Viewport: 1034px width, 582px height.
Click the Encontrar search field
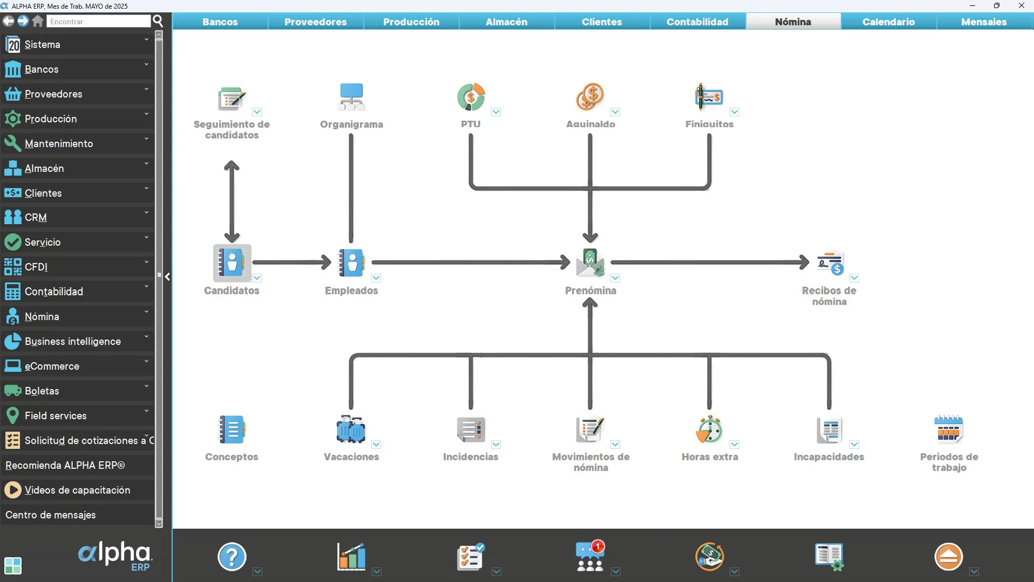tap(99, 22)
